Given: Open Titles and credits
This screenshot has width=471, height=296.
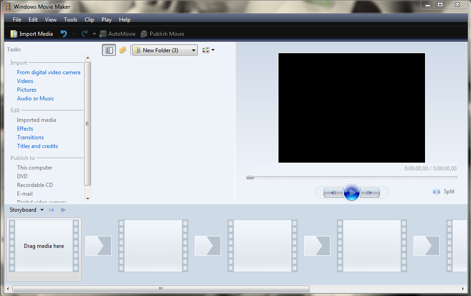Looking at the screenshot, I should coord(38,146).
